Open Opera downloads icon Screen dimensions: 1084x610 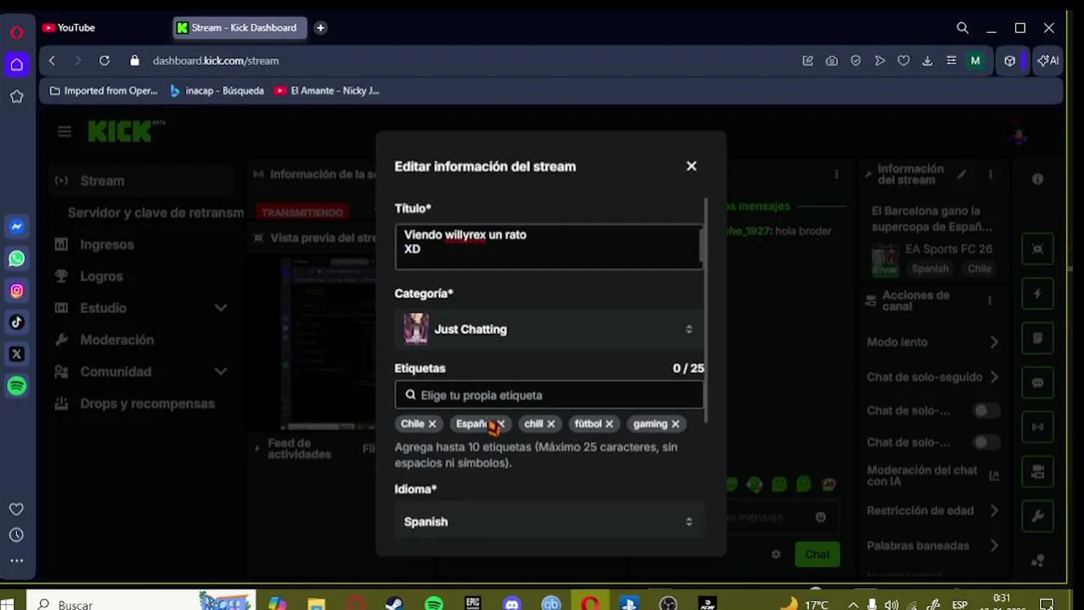pyautogui.click(x=927, y=61)
